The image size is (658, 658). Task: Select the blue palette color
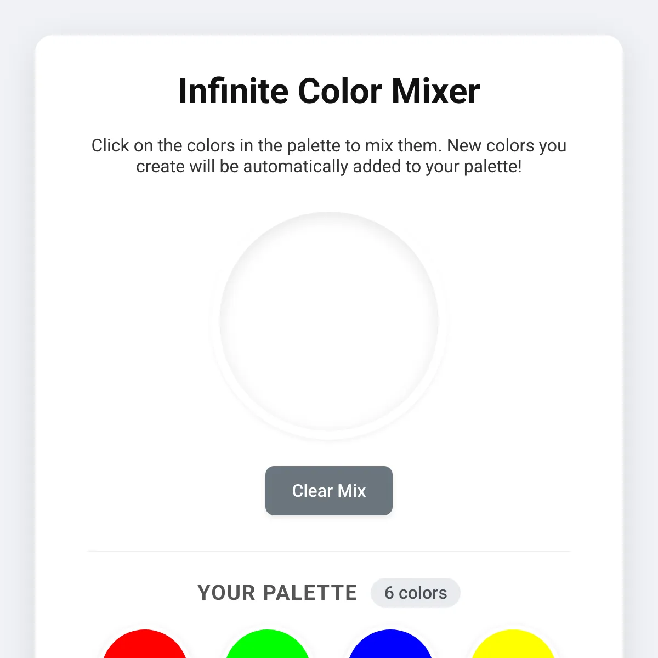[x=390, y=647]
